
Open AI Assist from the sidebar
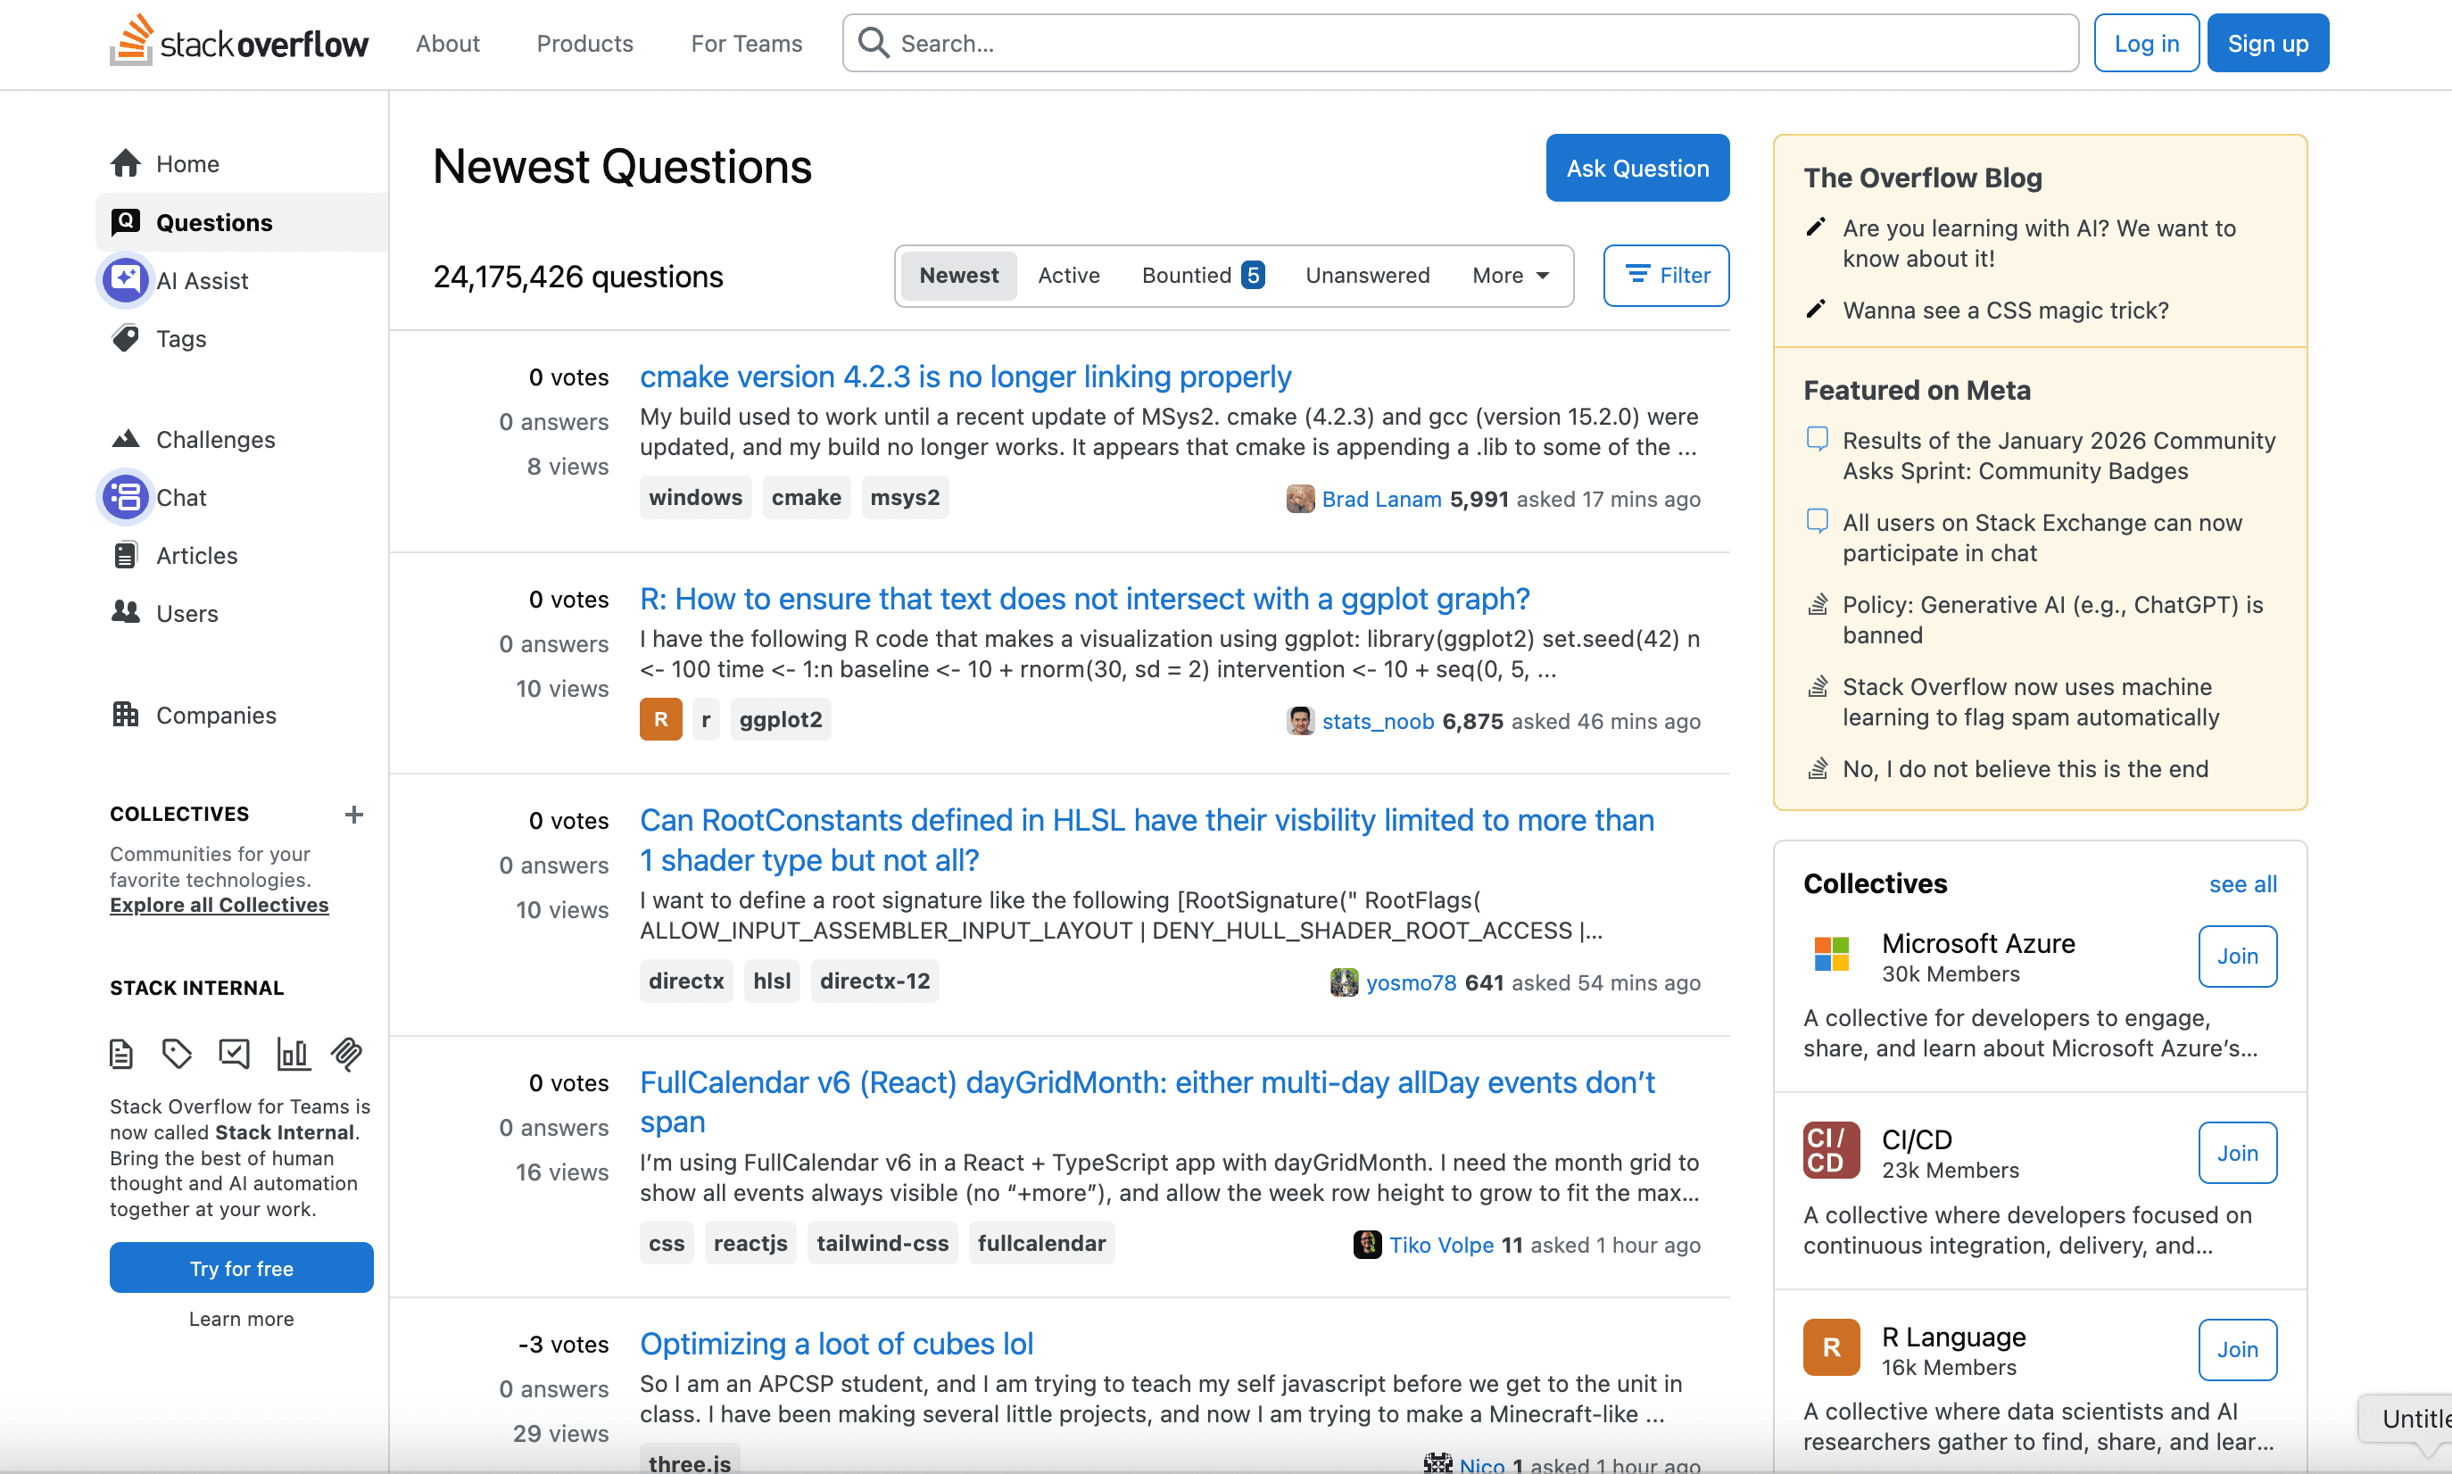203,280
